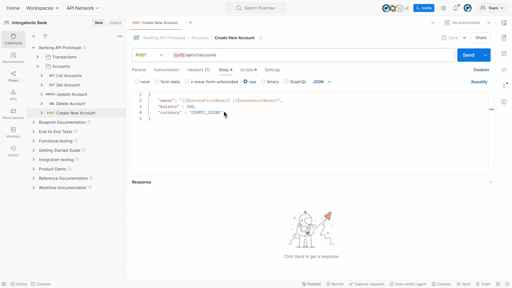The image size is (512, 288).
Task: Select the Flows icon in the sidebar
Action: click(13, 76)
